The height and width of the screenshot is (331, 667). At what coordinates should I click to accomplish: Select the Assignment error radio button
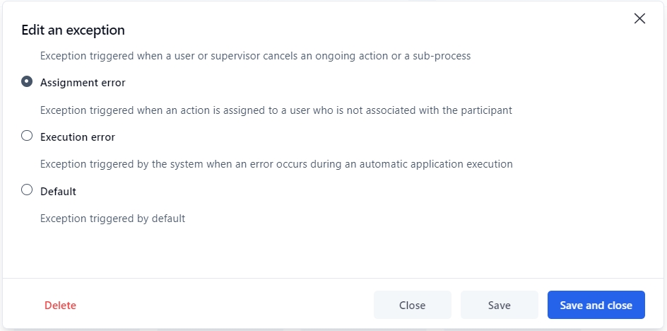(x=27, y=82)
